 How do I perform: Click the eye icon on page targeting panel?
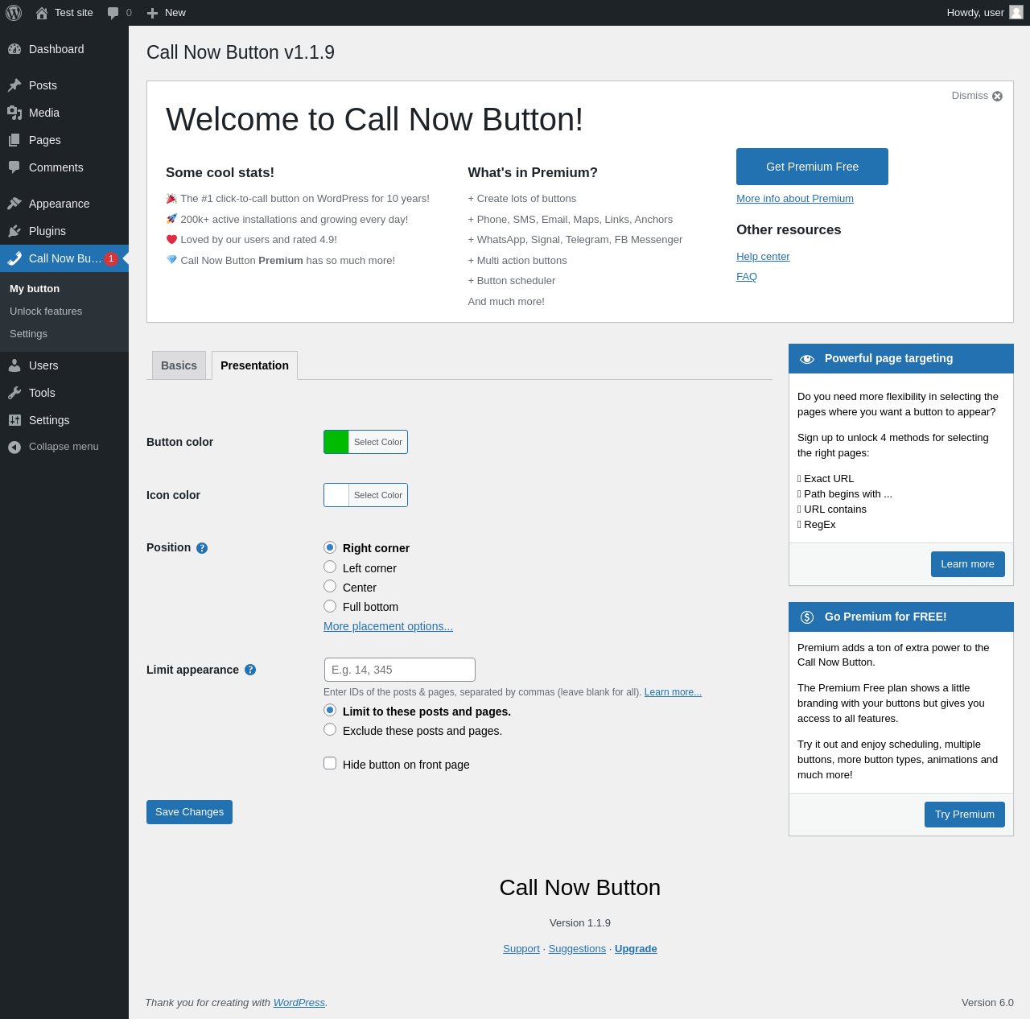[807, 359]
